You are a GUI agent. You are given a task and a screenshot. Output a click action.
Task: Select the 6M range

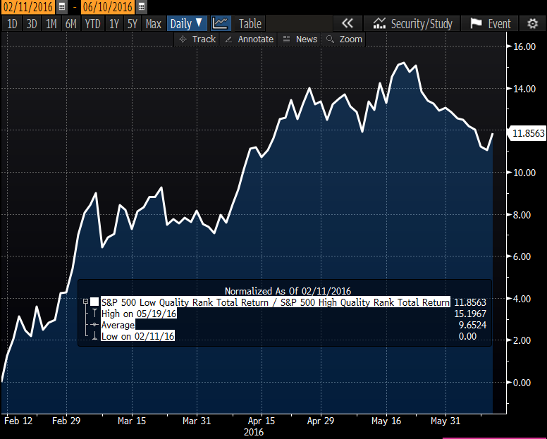point(70,23)
